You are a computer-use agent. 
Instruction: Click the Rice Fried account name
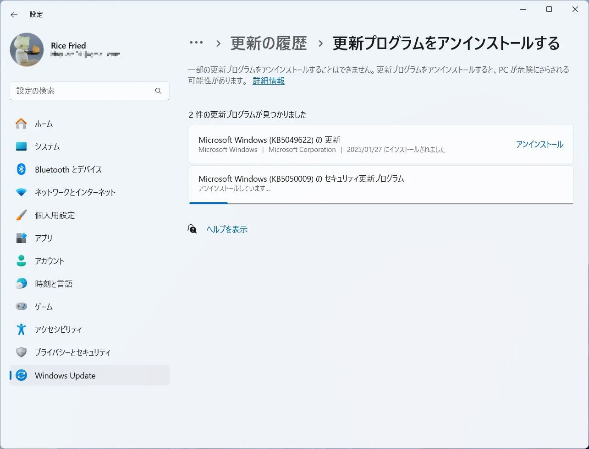pyautogui.click(x=68, y=45)
